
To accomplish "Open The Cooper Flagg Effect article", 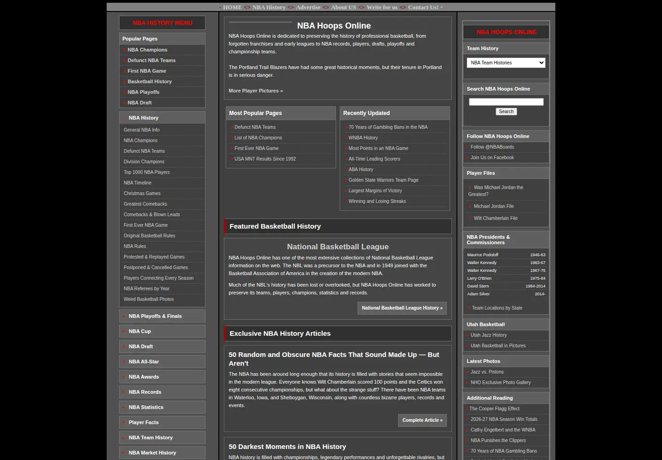I will point(495,408).
